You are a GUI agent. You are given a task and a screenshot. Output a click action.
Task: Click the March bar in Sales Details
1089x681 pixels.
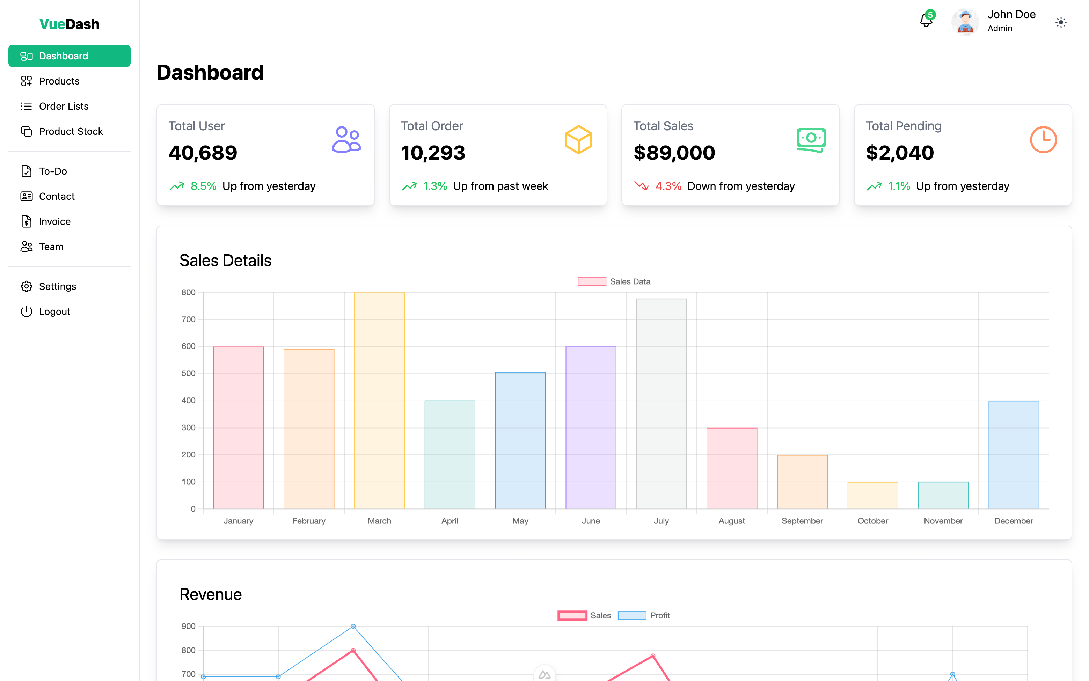[x=379, y=401]
